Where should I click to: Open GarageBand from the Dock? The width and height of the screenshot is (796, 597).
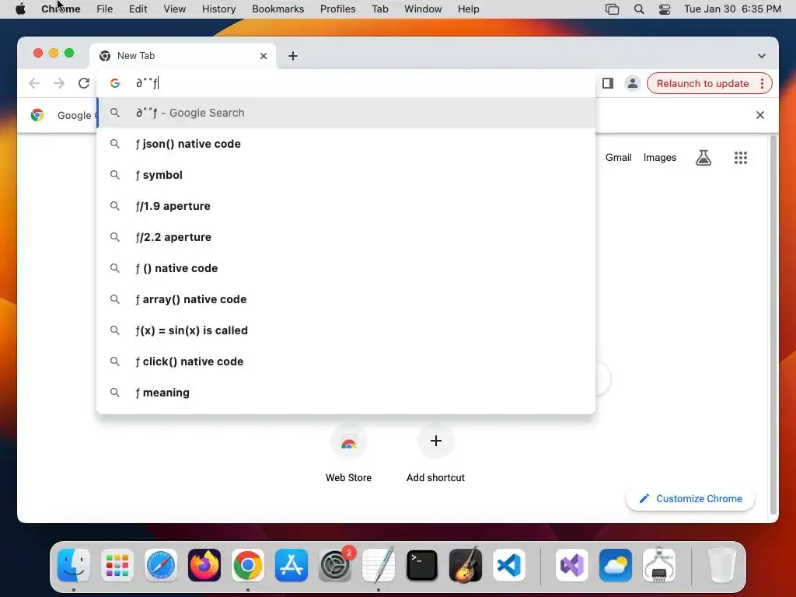466,565
